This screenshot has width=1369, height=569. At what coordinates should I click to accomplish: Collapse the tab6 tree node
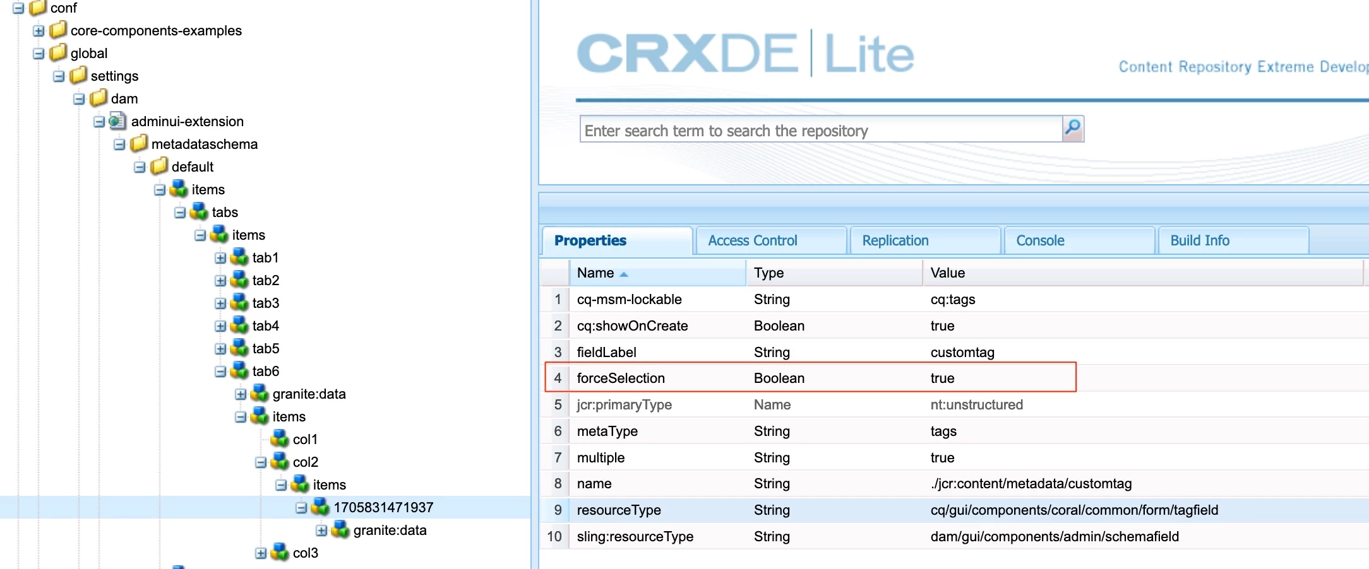coord(220,372)
